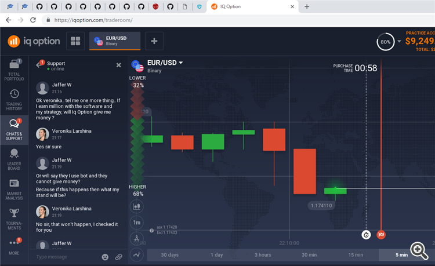Switch to the red icon browser tab
This screenshot has height=266, width=435.
click(155, 6)
